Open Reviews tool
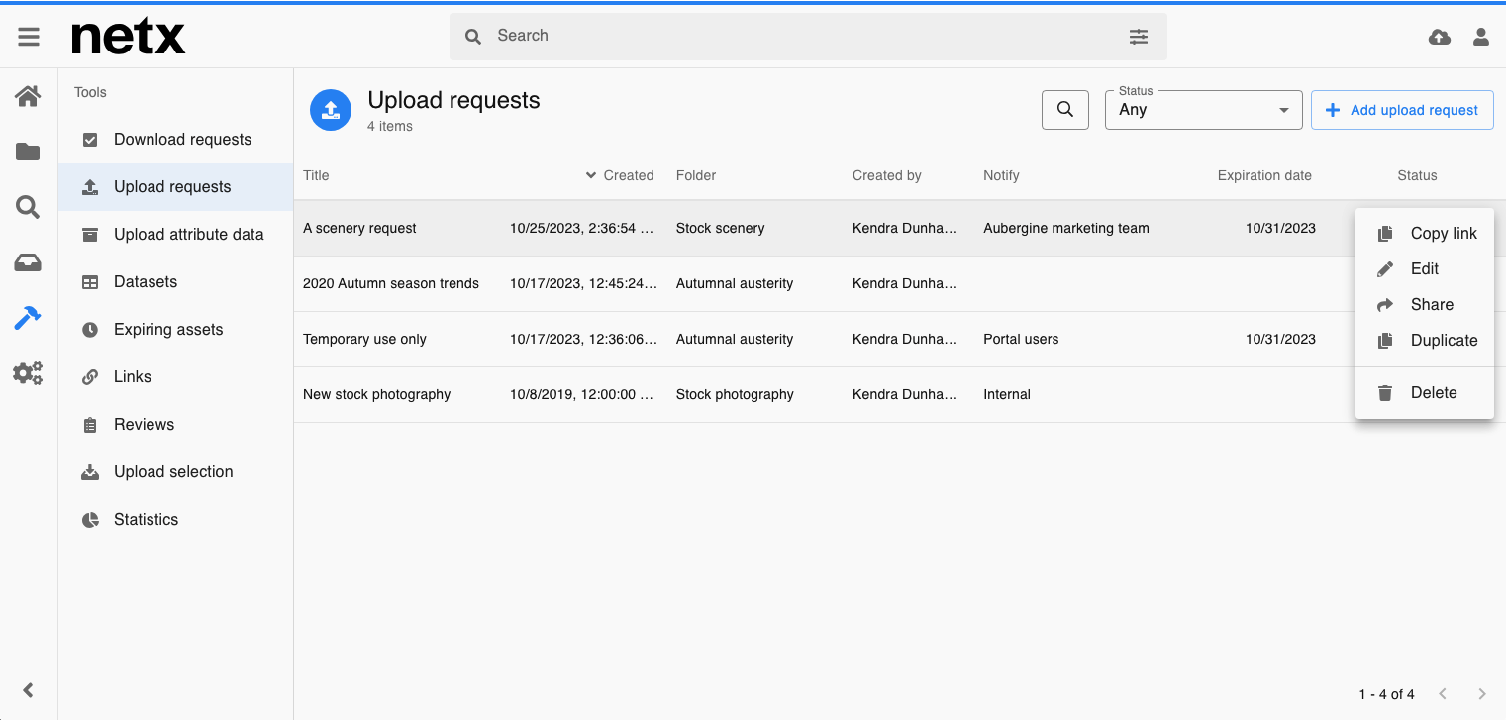Viewport: 1506px width, 720px height. click(x=175, y=425)
